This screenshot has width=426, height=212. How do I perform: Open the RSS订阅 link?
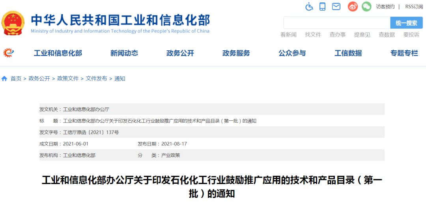[x=414, y=7]
